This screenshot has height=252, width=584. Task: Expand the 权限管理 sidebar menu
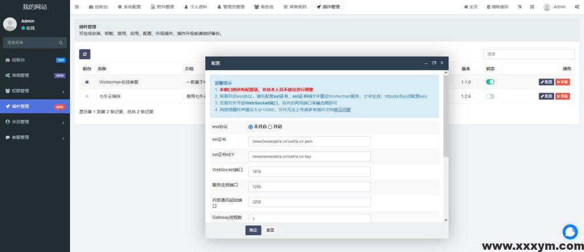click(34, 90)
